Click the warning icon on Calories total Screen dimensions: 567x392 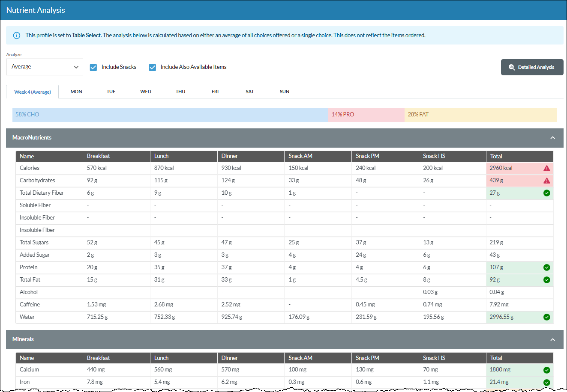pyautogui.click(x=547, y=168)
